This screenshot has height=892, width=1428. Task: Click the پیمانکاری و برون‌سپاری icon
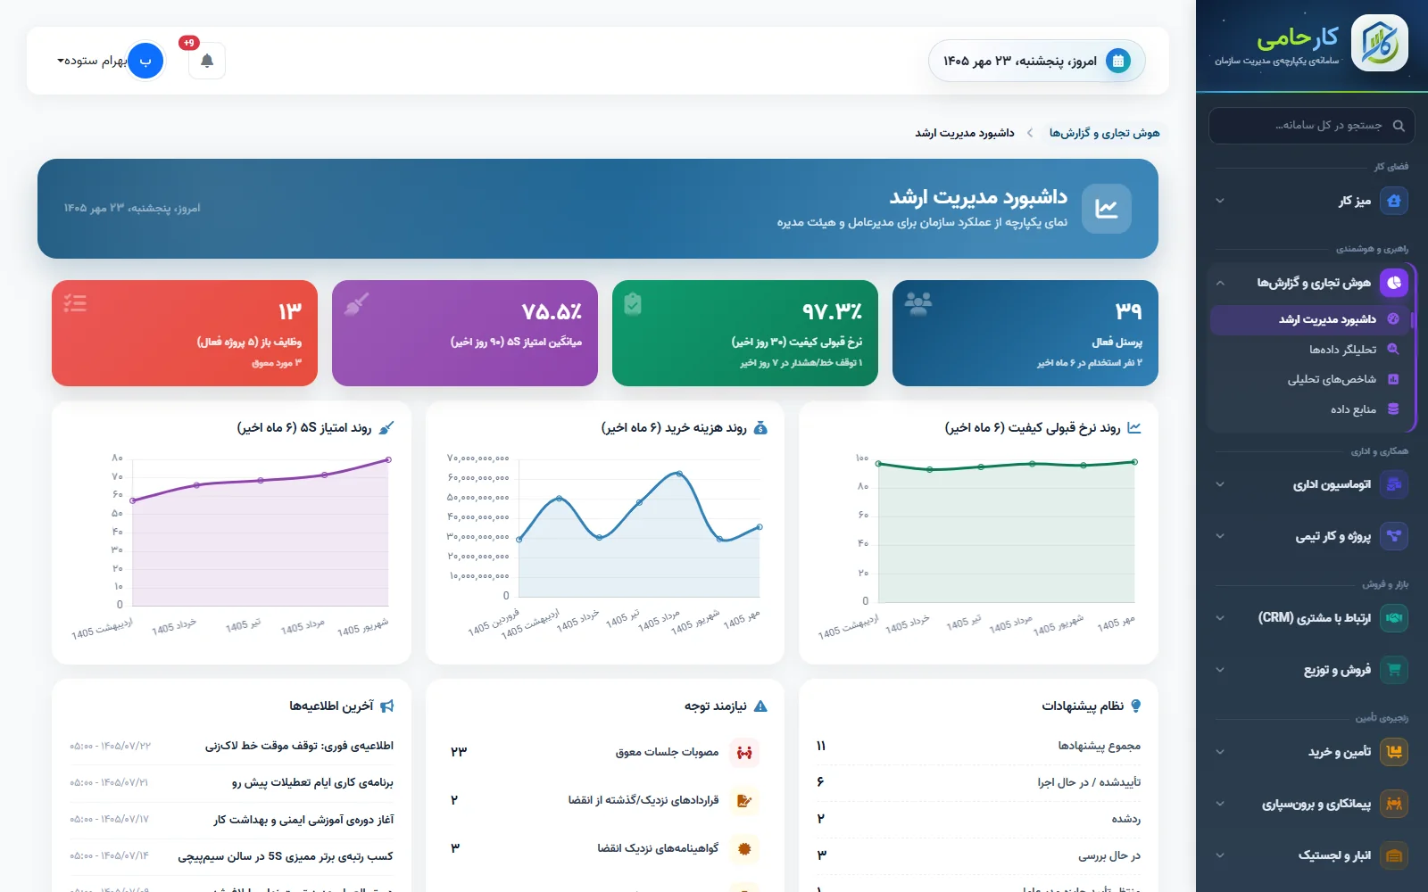[1394, 804]
